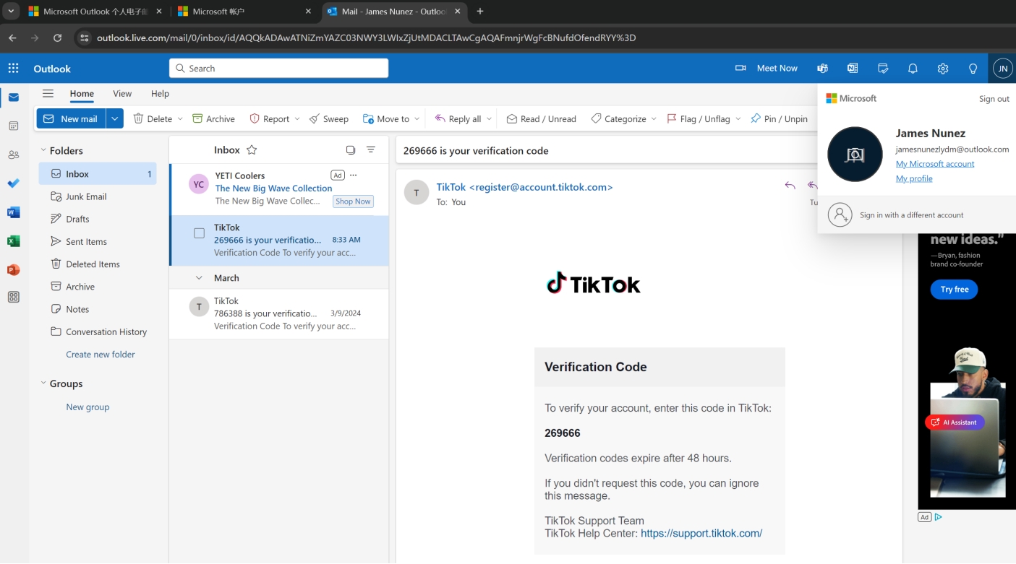Viewport: 1016px width, 564px height.
Task: Click Pin / Unpin in toolbar
Action: [779, 119]
